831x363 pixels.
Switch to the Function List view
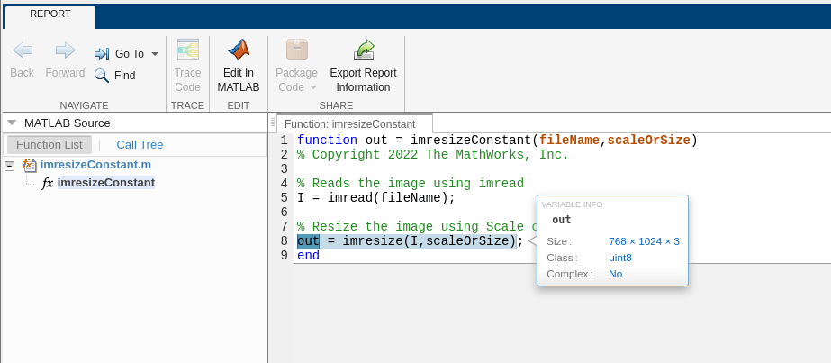pos(50,144)
